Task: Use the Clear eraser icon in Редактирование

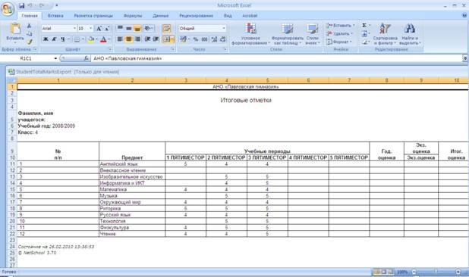Action: click(x=364, y=42)
